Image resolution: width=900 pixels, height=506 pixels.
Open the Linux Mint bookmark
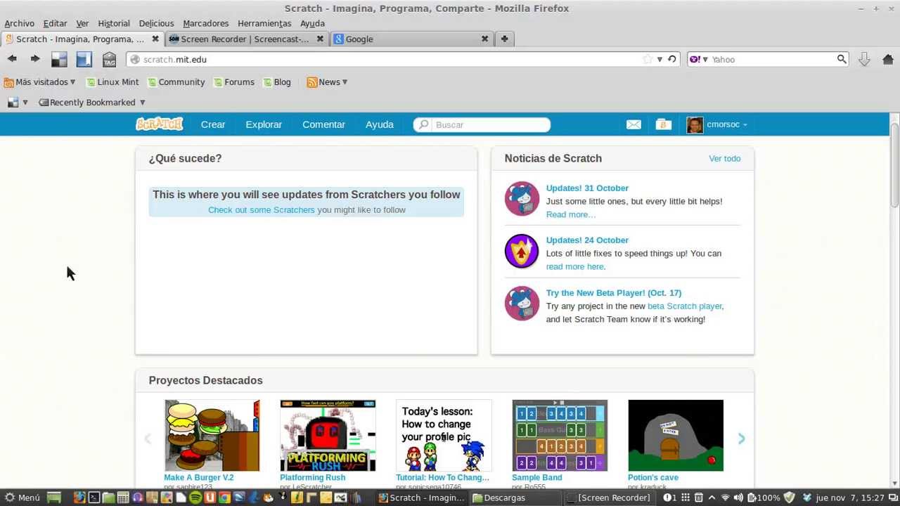112,82
